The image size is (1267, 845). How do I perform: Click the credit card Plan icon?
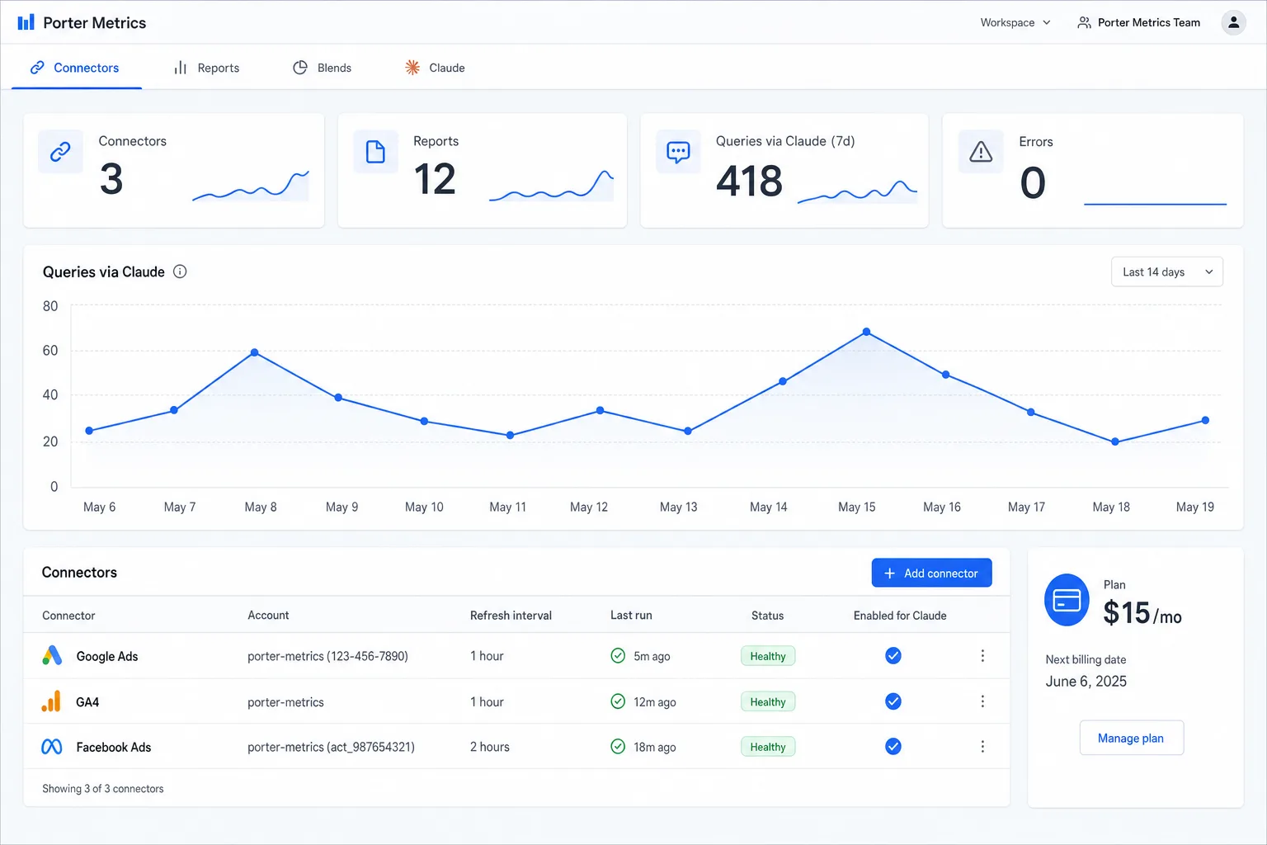pos(1067,600)
